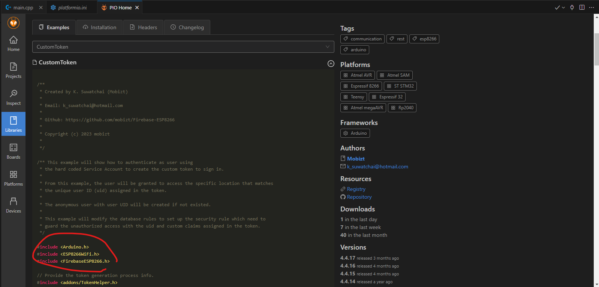Open the build checkmark dropdown arrow
This screenshot has height=287, width=599.
(x=563, y=7)
